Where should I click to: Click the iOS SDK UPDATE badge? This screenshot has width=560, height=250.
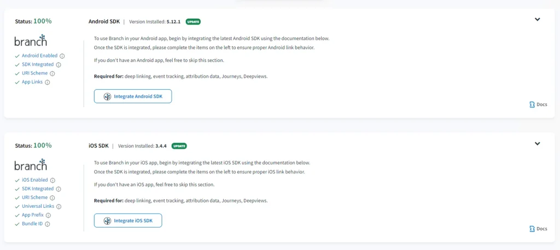(x=179, y=146)
